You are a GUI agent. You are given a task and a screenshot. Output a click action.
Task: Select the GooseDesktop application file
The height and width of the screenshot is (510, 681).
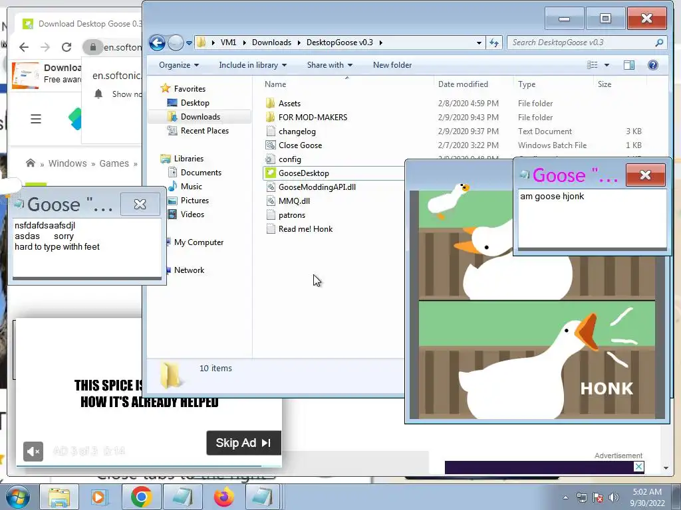303,173
